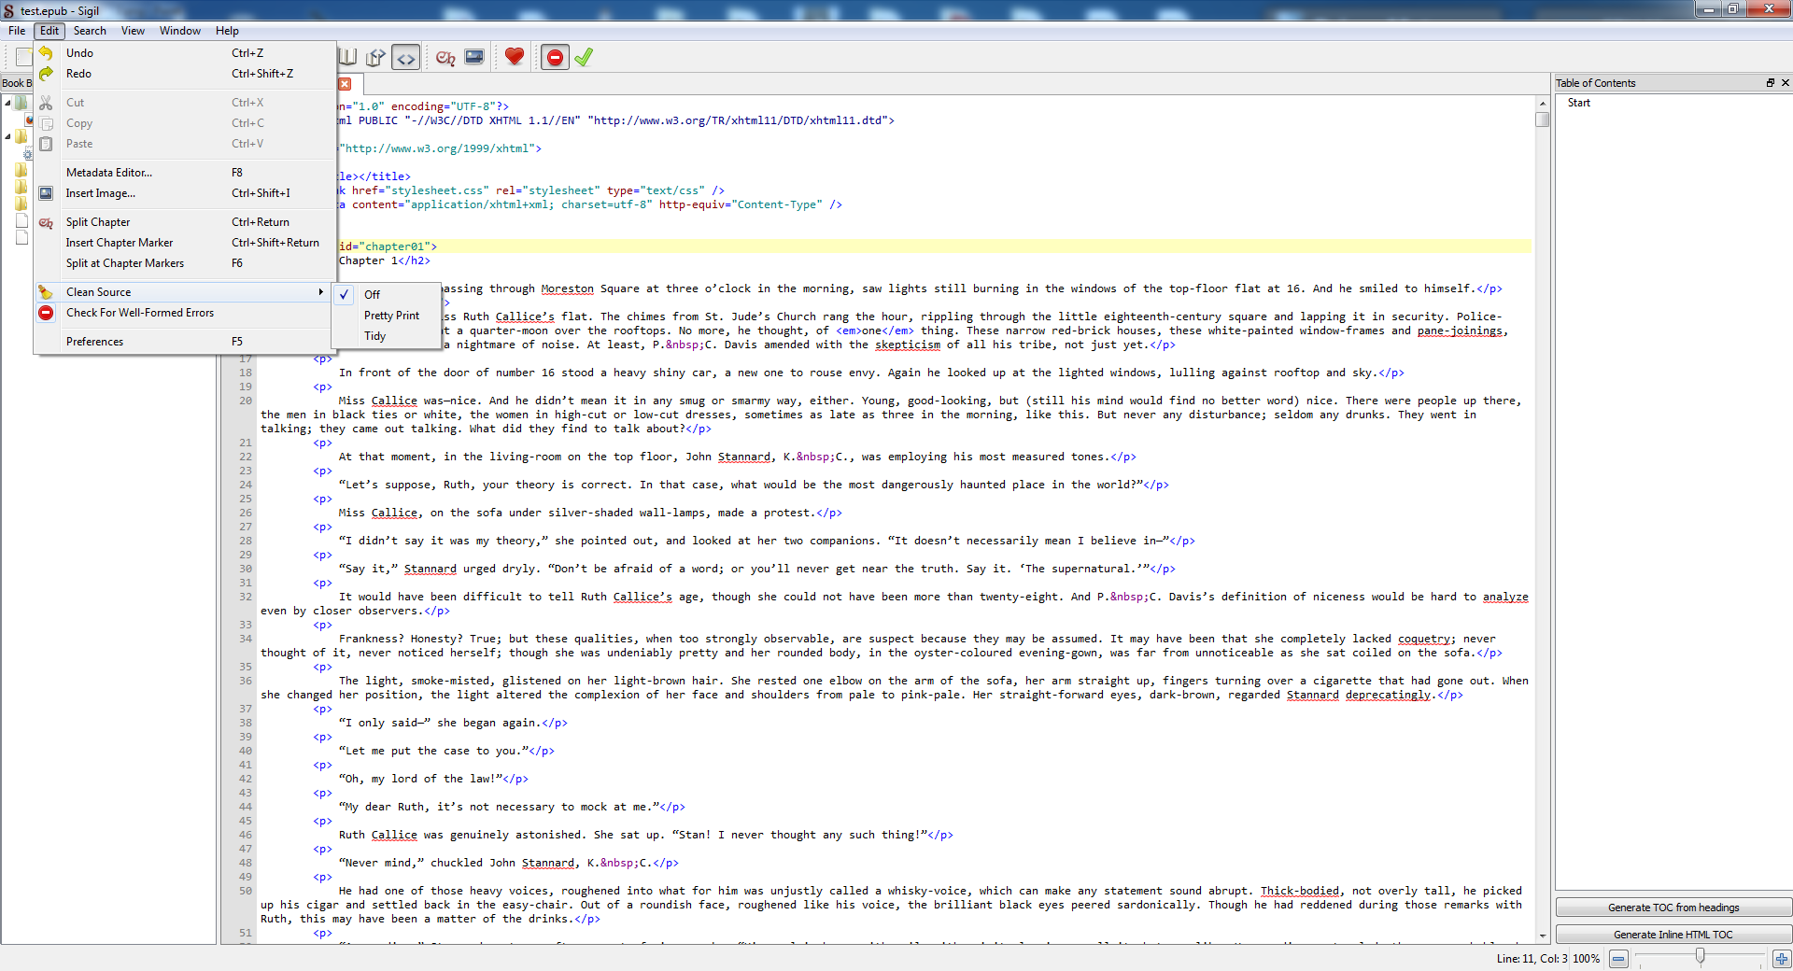Choose Split at Chapter Markers entry

185,263
